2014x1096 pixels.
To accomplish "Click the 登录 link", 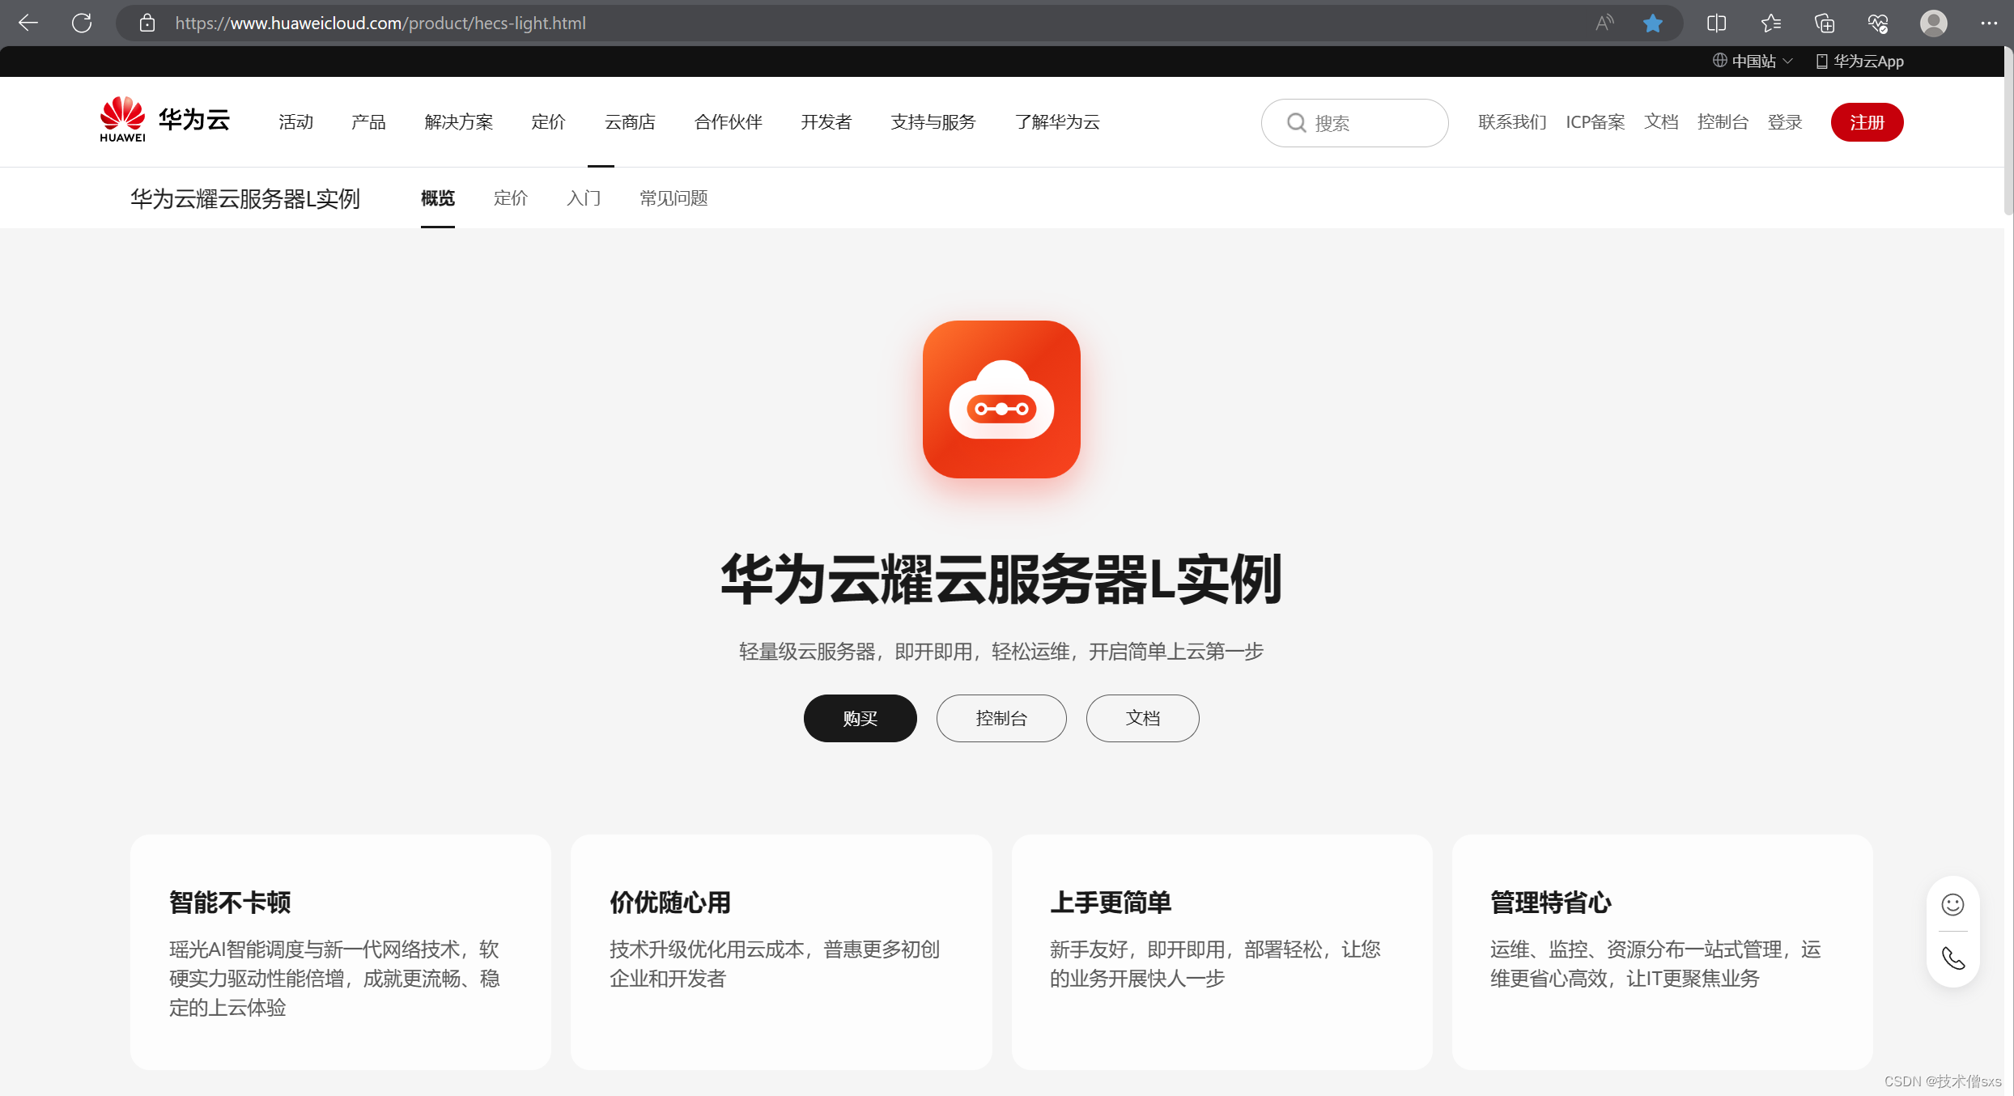I will pyautogui.click(x=1785, y=122).
